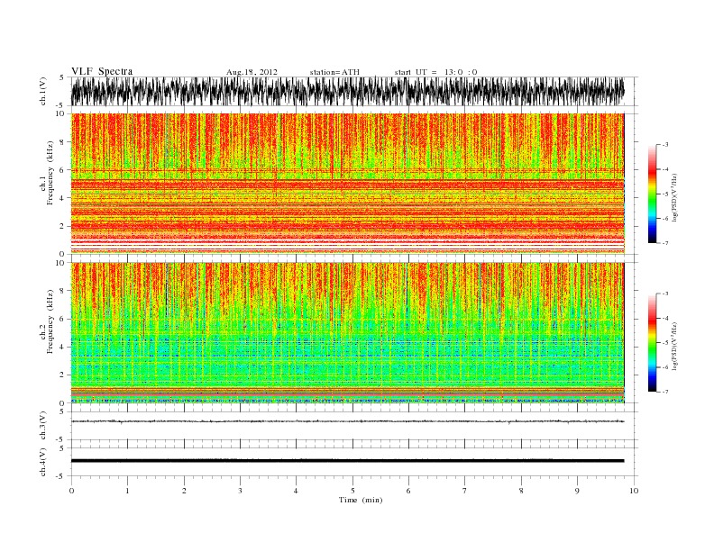714x551 pixels.
Task: Click the ch.1 spectrogram '6' kHz tick label
Action: coord(62,170)
